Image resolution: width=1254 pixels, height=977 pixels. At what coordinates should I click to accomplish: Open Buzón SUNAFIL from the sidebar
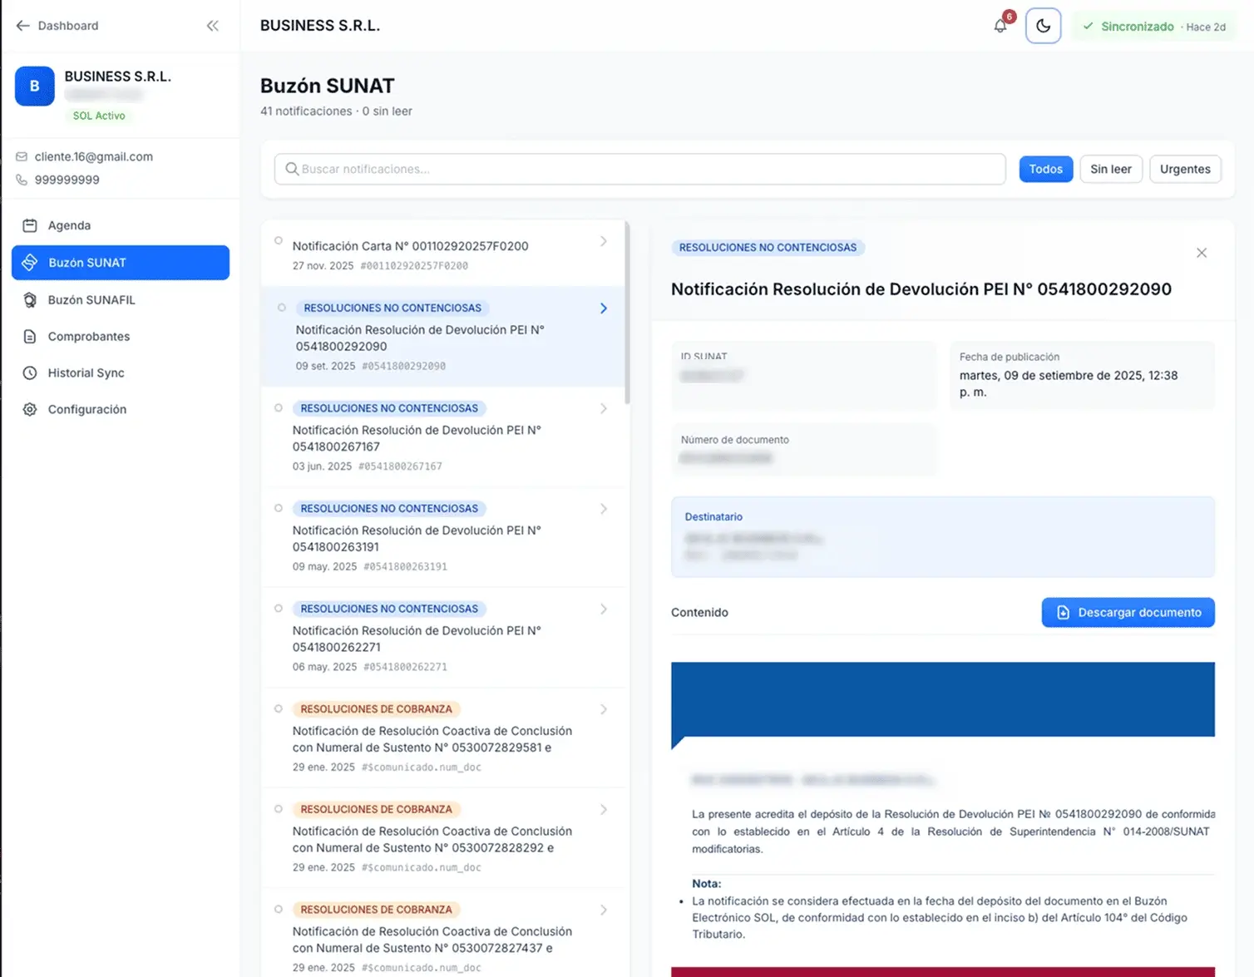tap(91, 300)
